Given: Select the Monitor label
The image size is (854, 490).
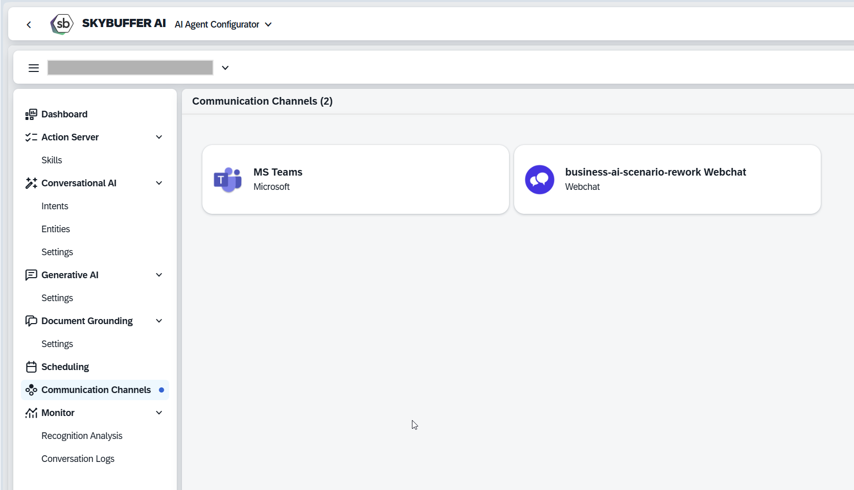Looking at the screenshot, I should [58, 413].
